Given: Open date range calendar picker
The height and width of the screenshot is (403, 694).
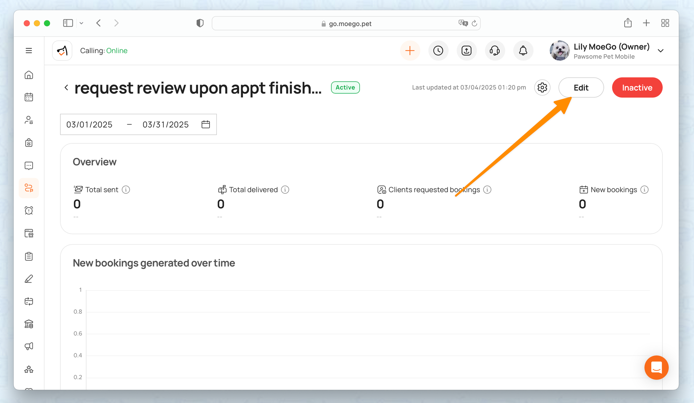Looking at the screenshot, I should click(206, 124).
